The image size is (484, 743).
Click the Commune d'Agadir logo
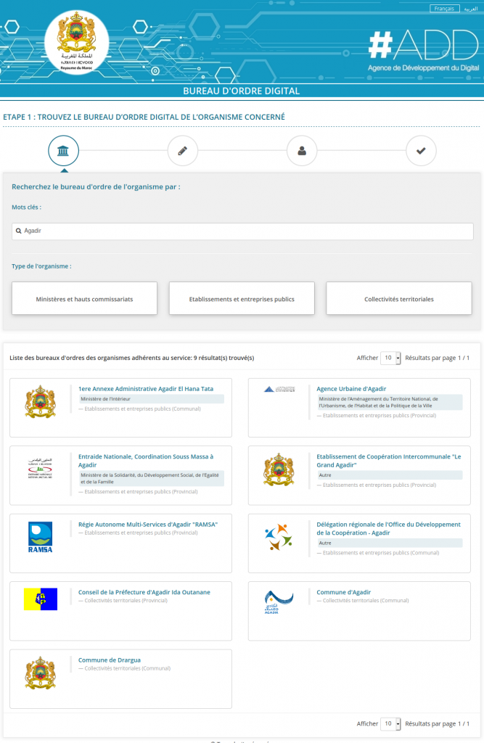279,602
